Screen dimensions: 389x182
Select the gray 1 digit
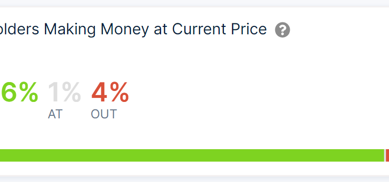[x=52, y=92]
